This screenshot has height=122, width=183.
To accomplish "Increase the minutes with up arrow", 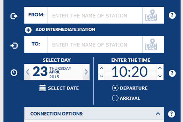I will (160, 68).
